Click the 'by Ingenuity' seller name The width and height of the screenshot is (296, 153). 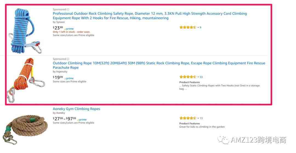[60, 72]
